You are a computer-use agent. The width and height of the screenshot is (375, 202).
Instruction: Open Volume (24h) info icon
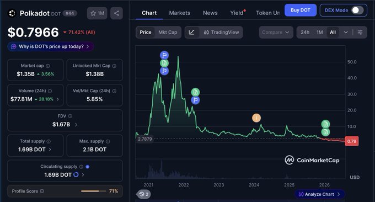click(x=50, y=91)
